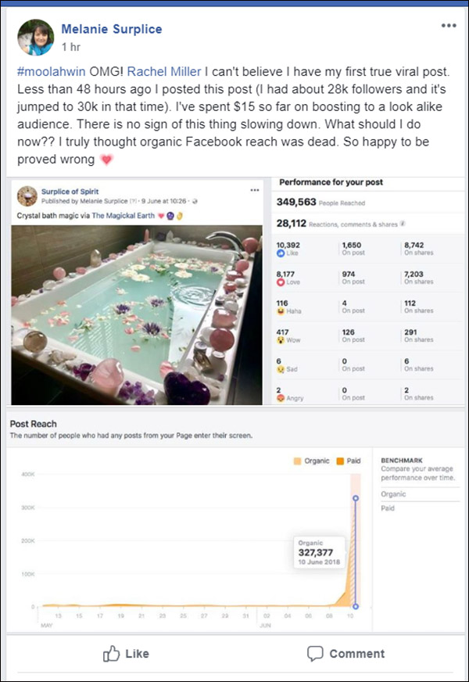
Task: Visit The Magickal Earth page link
Action: [x=122, y=215]
